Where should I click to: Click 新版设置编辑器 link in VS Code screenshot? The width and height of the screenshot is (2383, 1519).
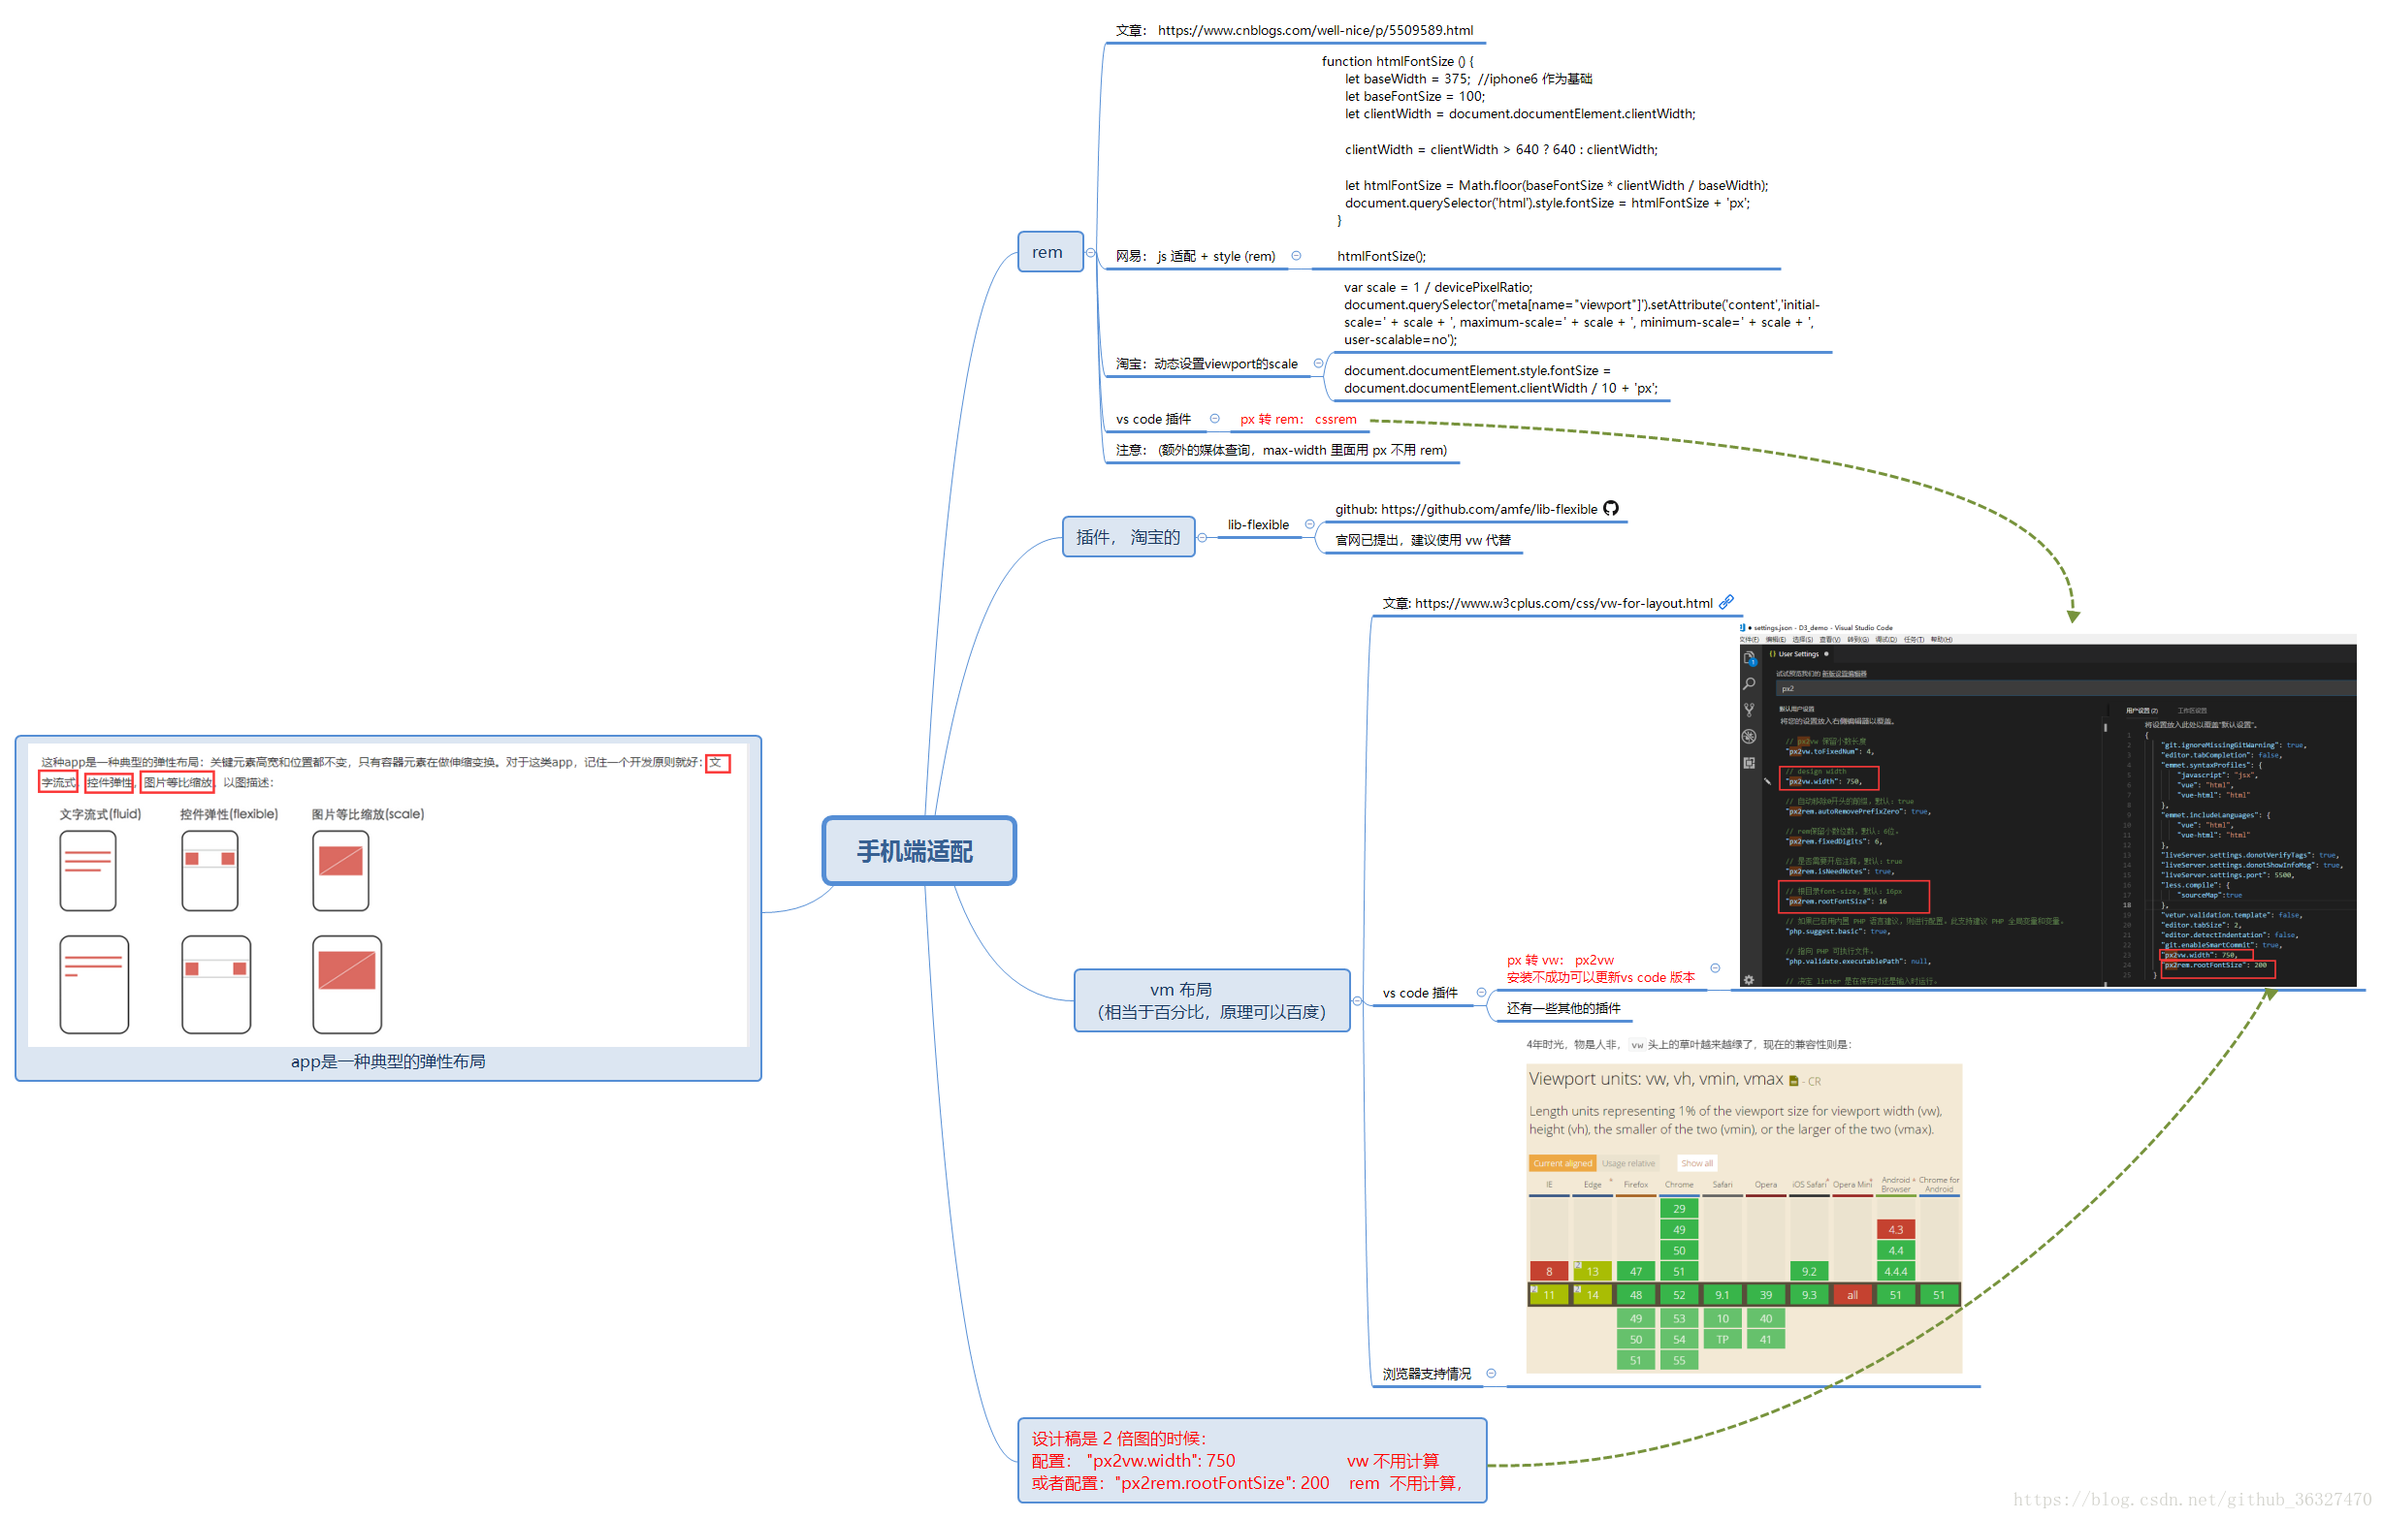tap(1845, 675)
